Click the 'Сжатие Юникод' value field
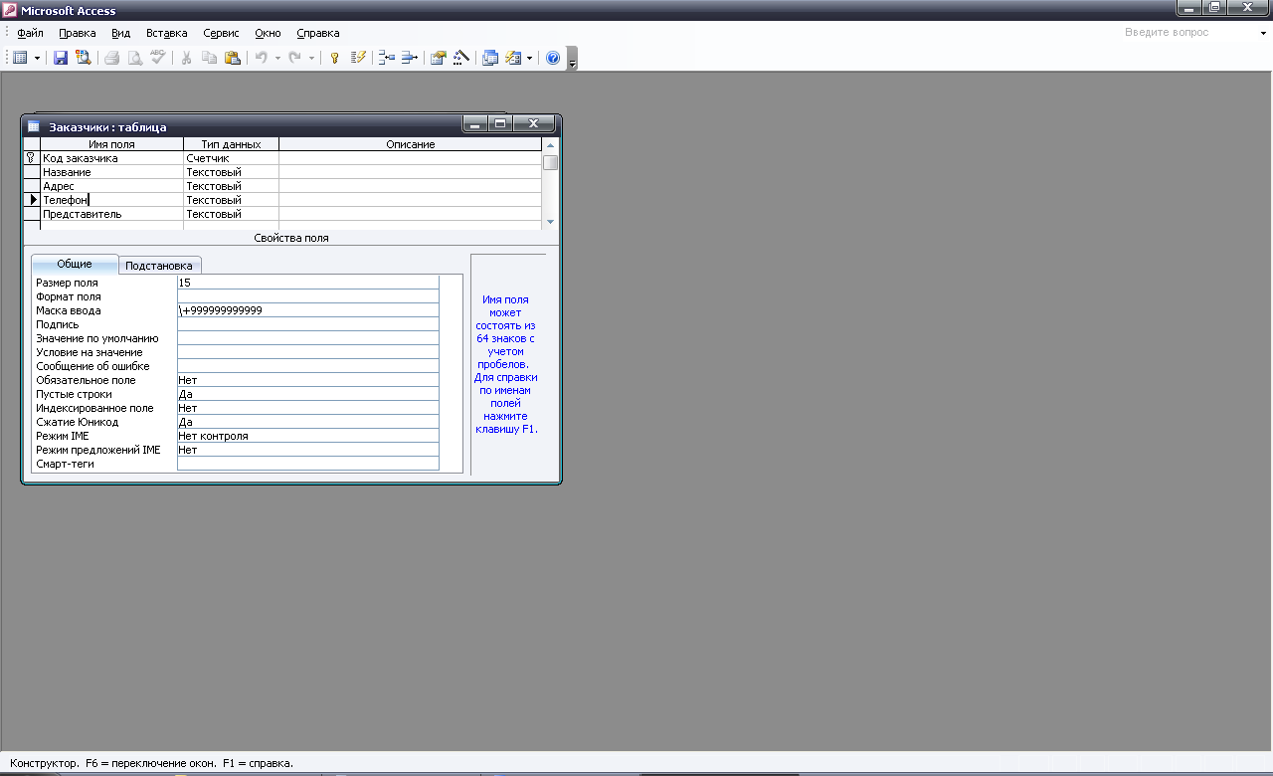Image resolution: width=1273 pixels, height=776 pixels. point(307,422)
